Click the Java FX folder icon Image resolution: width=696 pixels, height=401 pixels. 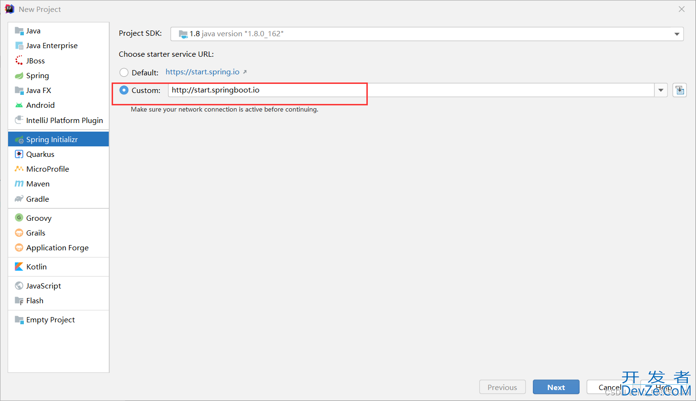[x=19, y=90]
